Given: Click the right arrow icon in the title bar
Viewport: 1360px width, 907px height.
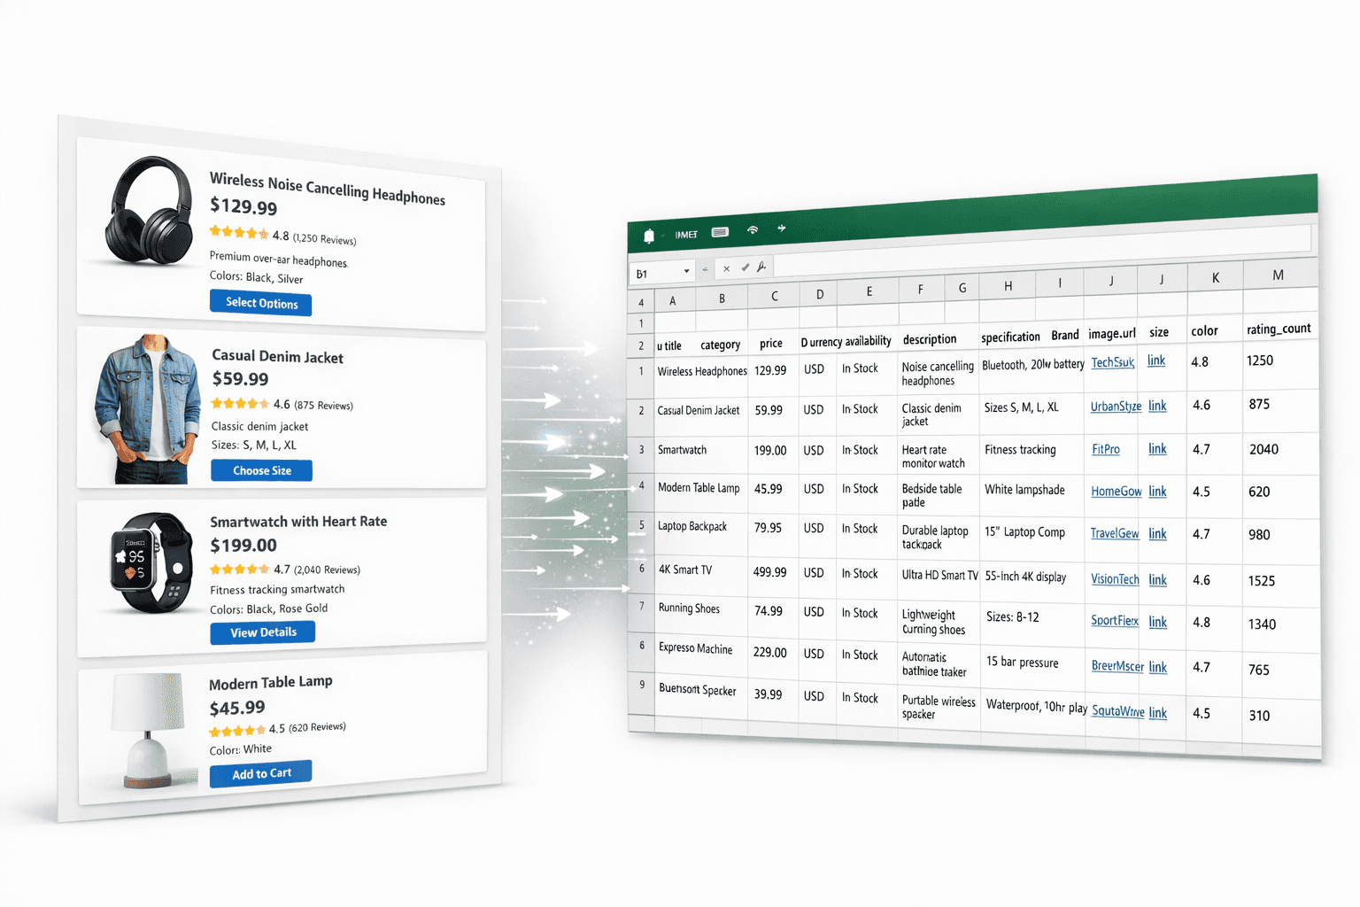Looking at the screenshot, I should 782,228.
